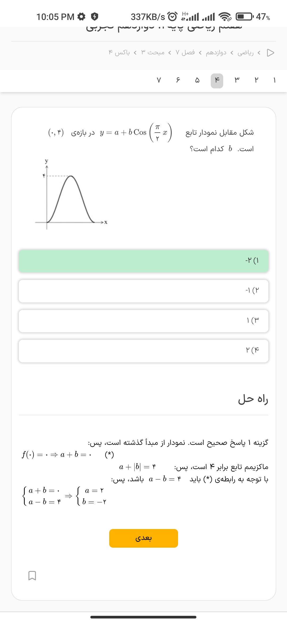Navigate to فصل ۷ breadcrumb
This screenshot has width=287, height=623.
click(x=185, y=53)
